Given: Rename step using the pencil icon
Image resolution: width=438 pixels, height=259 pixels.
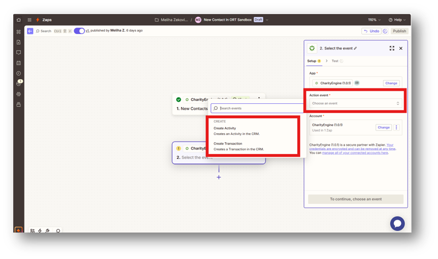Looking at the screenshot, I should 355,48.
